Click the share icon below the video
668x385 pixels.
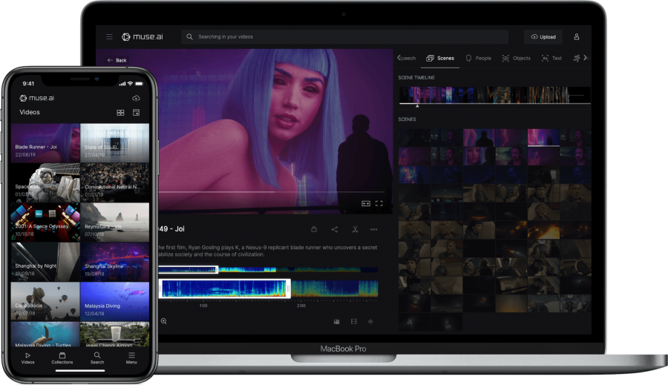335,229
